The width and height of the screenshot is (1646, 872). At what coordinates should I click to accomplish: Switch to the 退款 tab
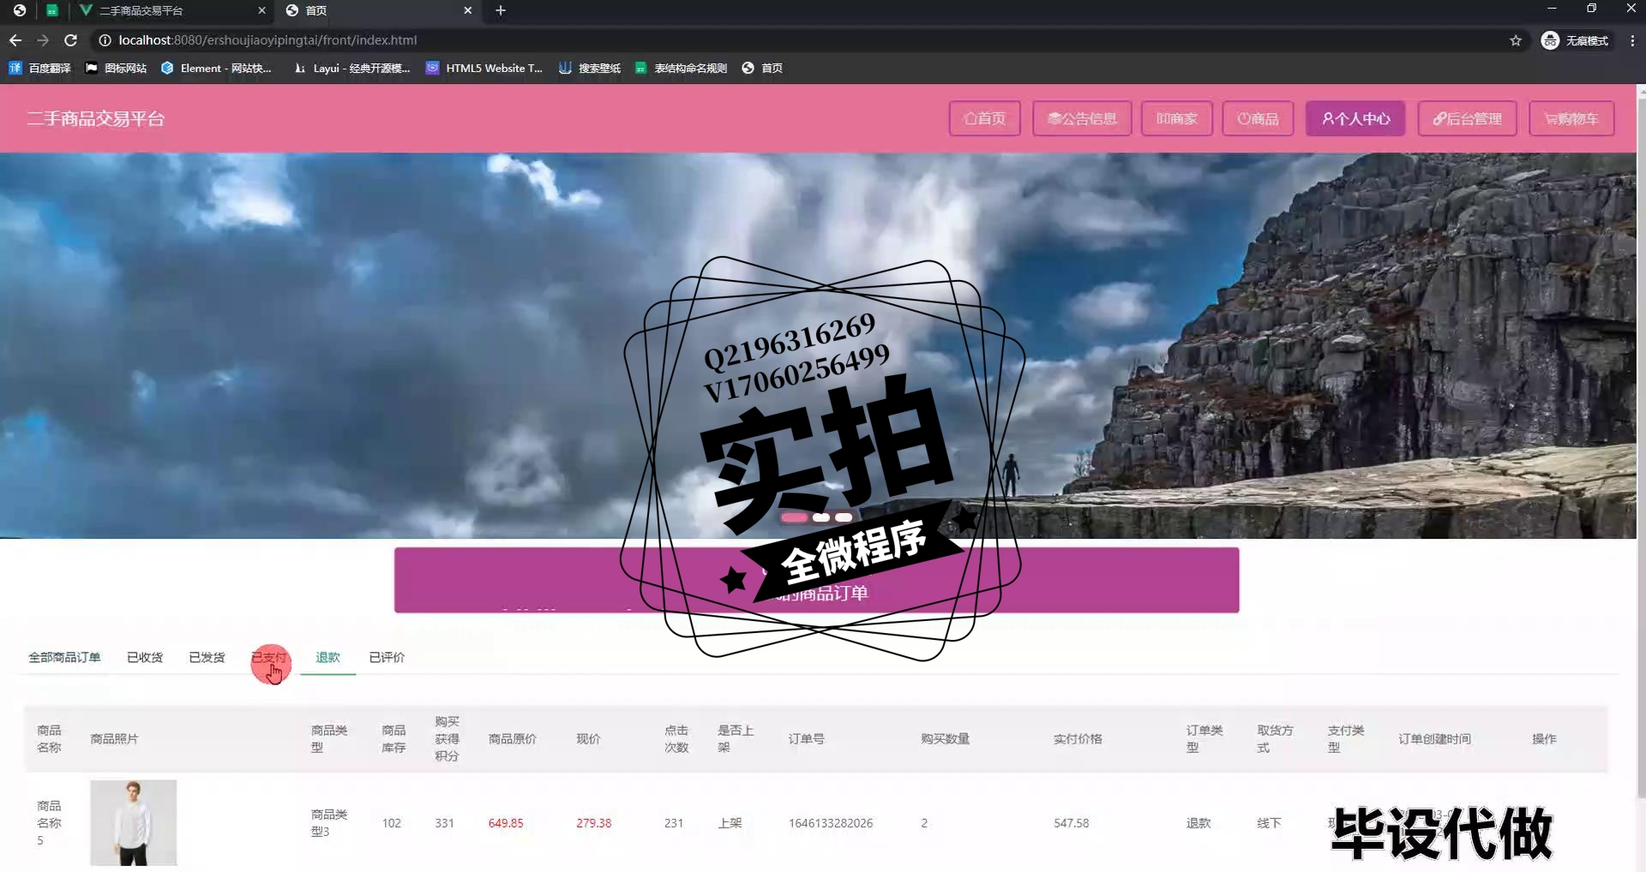pos(327,657)
